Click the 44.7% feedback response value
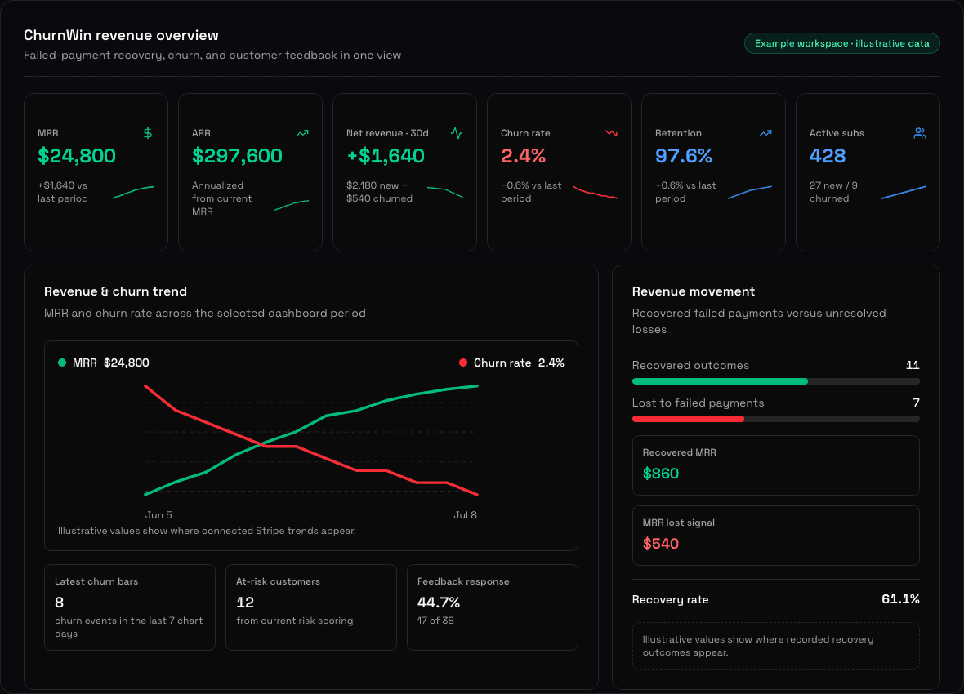The image size is (964, 694). pyautogui.click(x=439, y=603)
